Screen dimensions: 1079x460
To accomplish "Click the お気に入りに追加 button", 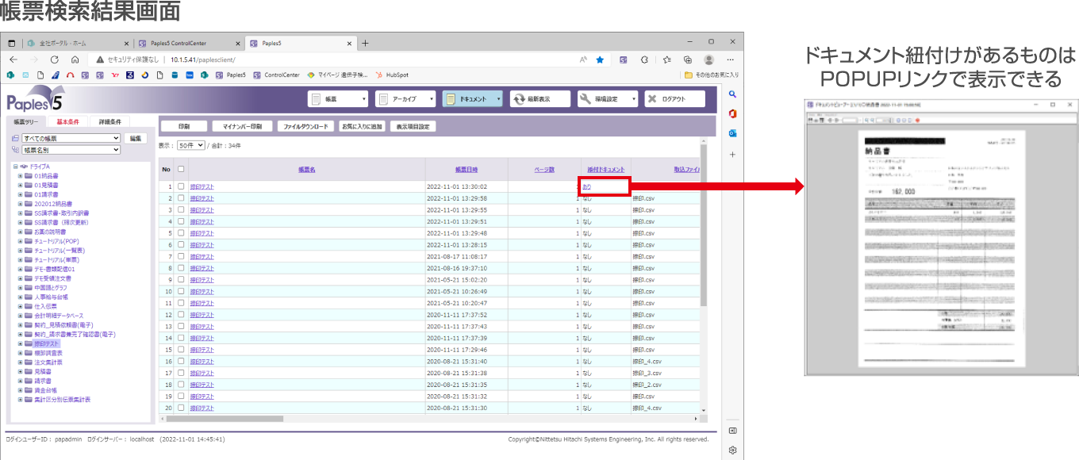I will pyautogui.click(x=363, y=126).
